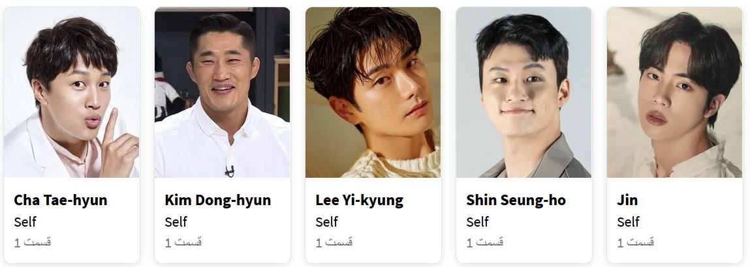Open Cha Tae-hyun's profile photo
Screen dimensions: 750x267
coord(72,92)
